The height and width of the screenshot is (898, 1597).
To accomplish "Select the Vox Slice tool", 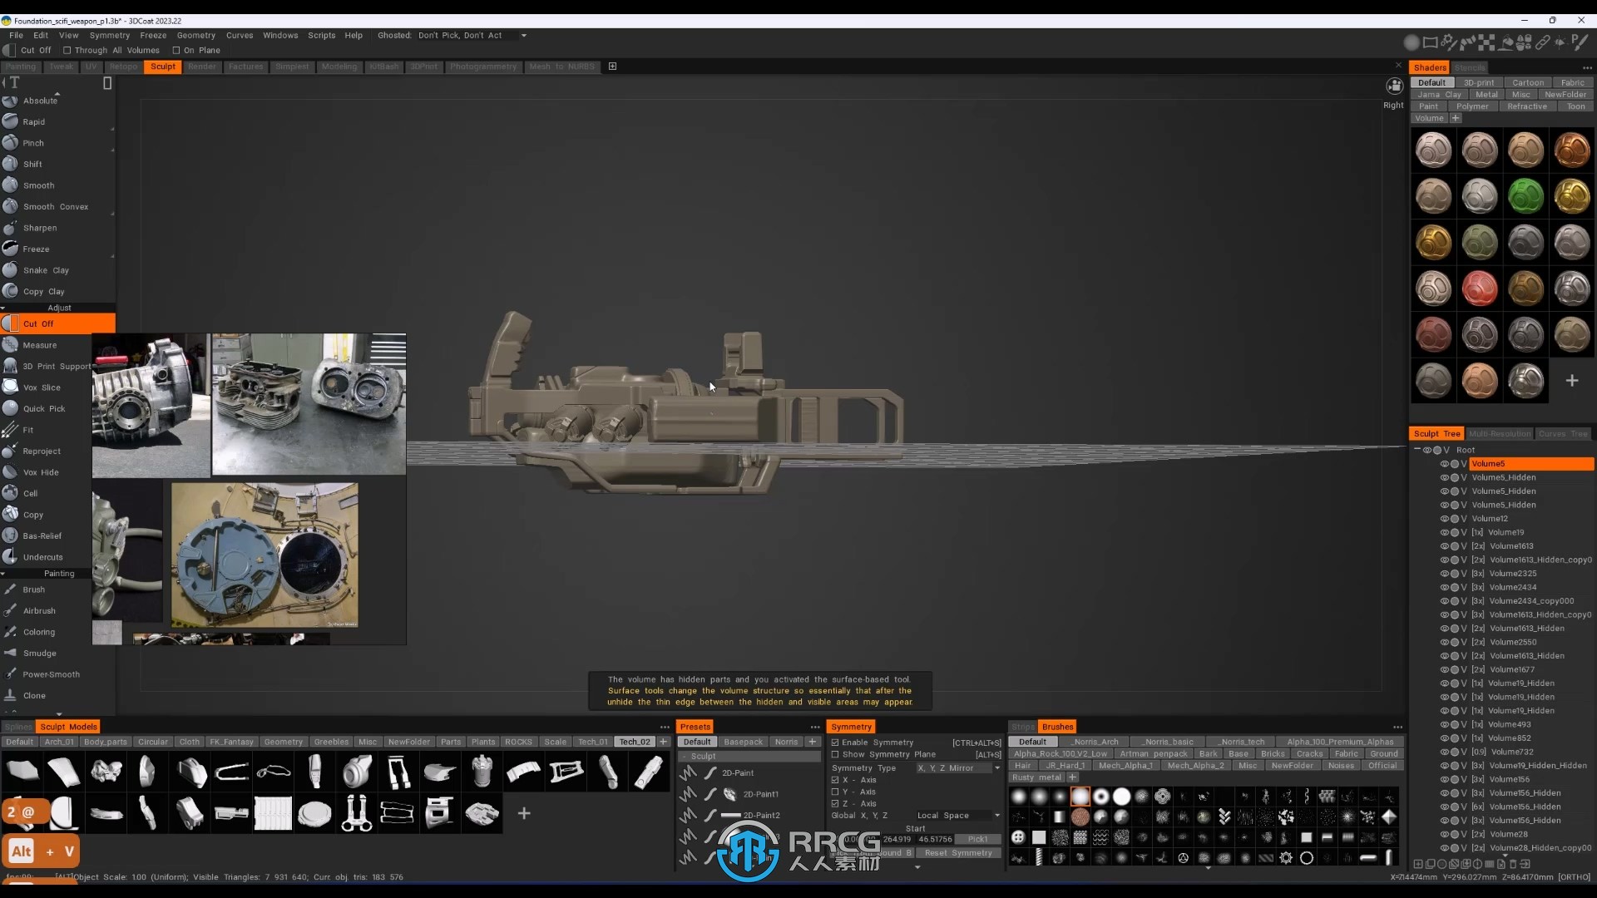I will [x=42, y=387].
